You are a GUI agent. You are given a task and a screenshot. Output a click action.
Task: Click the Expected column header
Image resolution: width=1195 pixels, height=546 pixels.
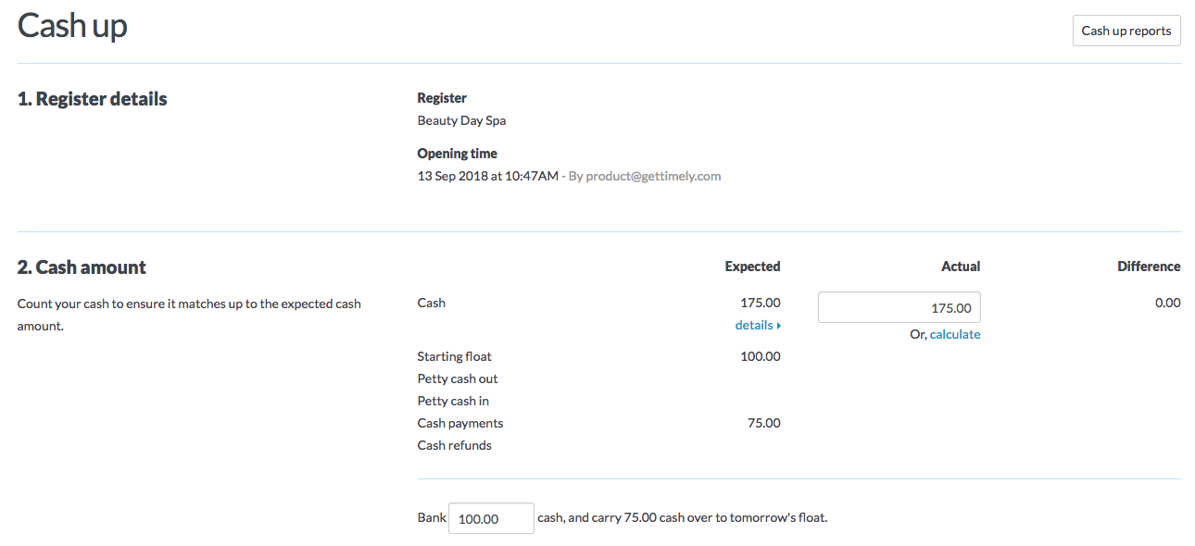751,266
